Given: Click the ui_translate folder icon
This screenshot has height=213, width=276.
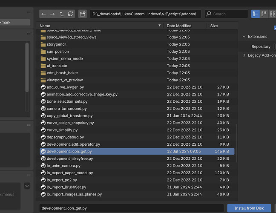Looking at the screenshot, I should (43, 66).
